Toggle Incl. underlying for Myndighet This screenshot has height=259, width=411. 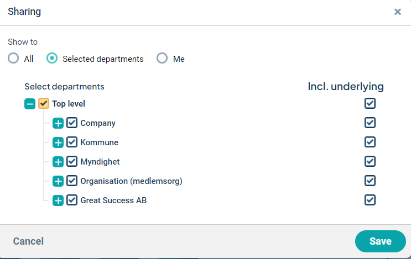click(370, 161)
